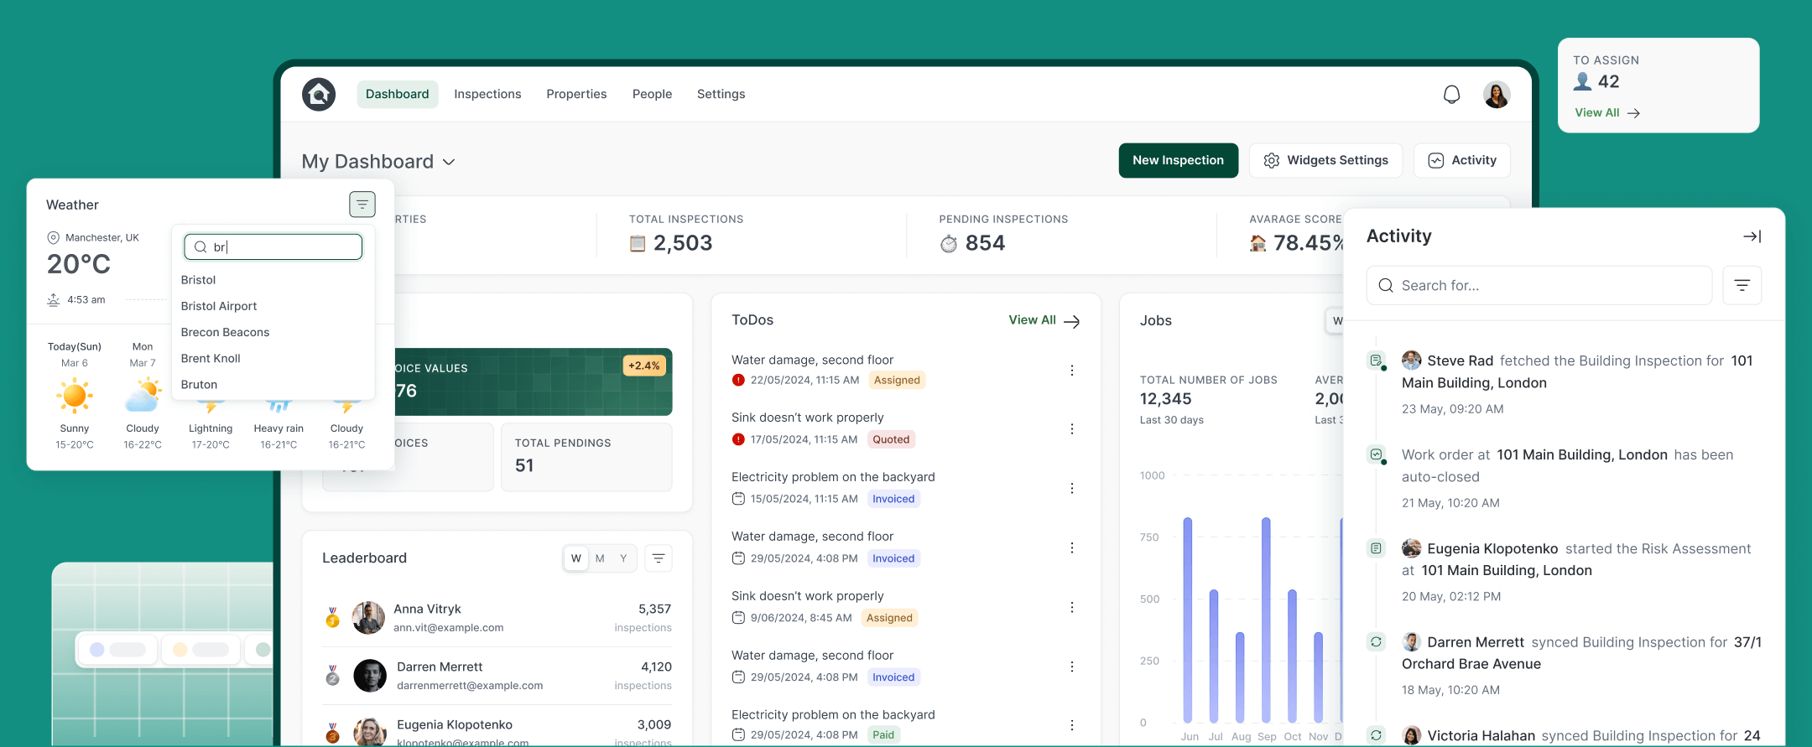Click the weather location search field containing 'br'
This screenshot has height=747, width=1812.
(x=273, y=246)
